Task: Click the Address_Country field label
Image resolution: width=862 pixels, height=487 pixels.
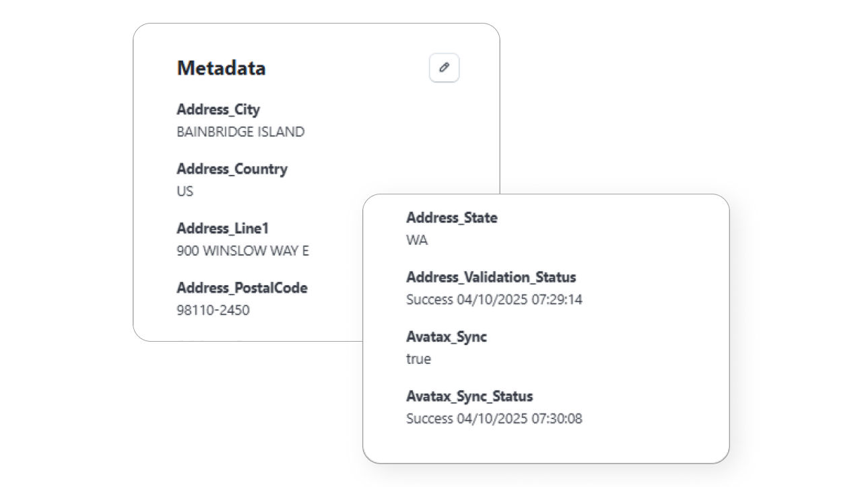Action: tap(232, 169)
